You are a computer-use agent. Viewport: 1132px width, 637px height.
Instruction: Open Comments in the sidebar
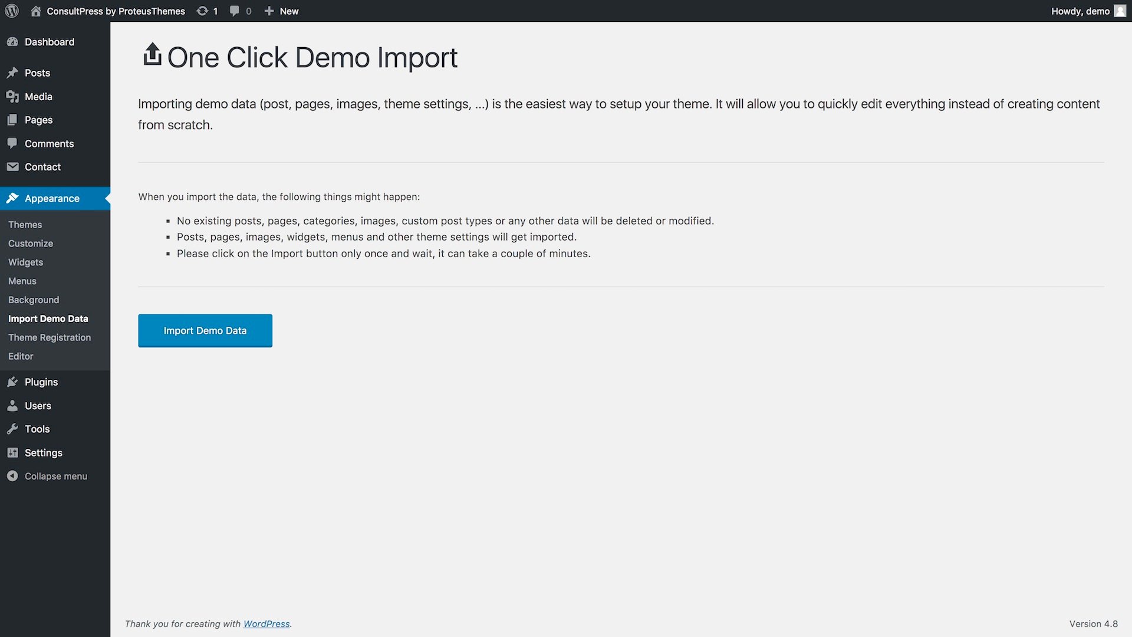pos(49,143)
